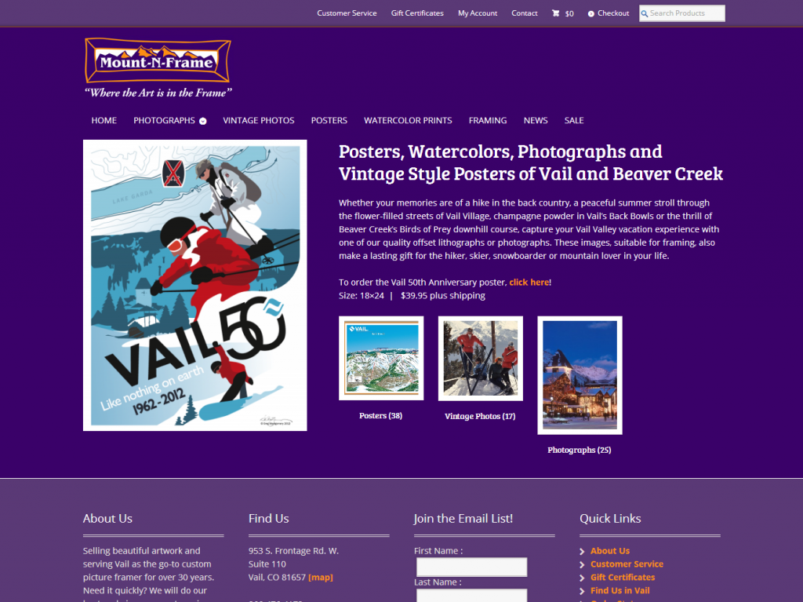The image size is (803, 602).
Task: Focus the Search Products field
Action: pos(682,13)
